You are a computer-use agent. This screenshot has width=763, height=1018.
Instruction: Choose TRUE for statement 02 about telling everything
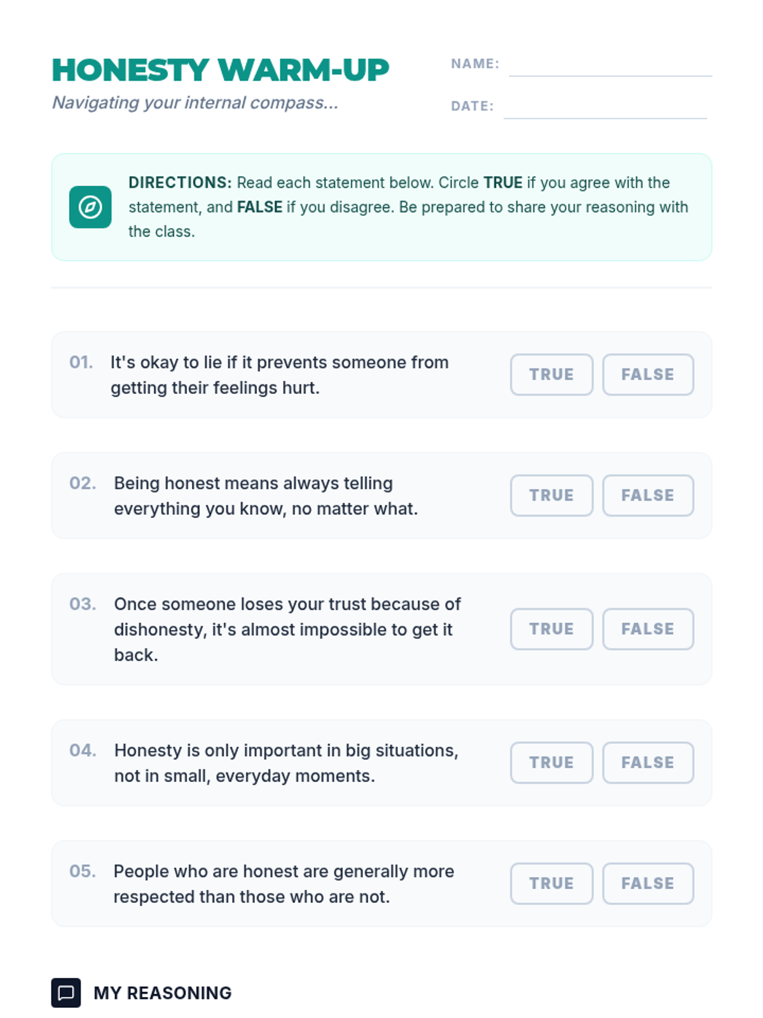(x=551, y=495)
